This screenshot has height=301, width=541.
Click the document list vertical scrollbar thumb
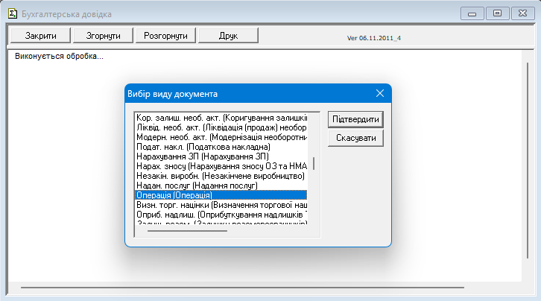click(x=313, y=164)
